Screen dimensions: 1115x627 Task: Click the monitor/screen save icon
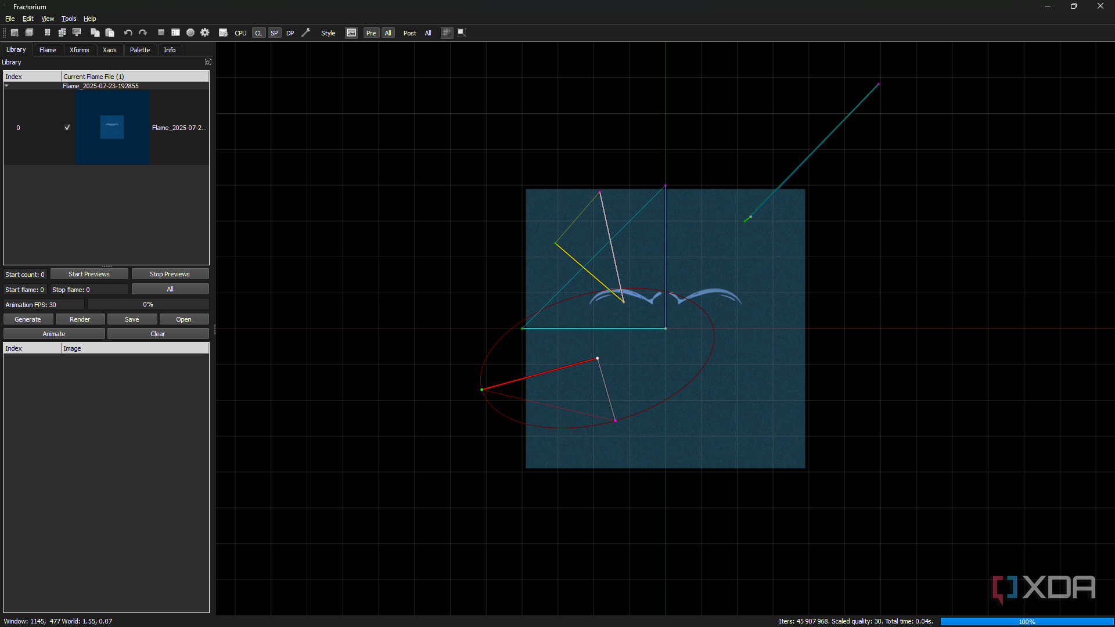pyautogui.click(x=77, y=33)
